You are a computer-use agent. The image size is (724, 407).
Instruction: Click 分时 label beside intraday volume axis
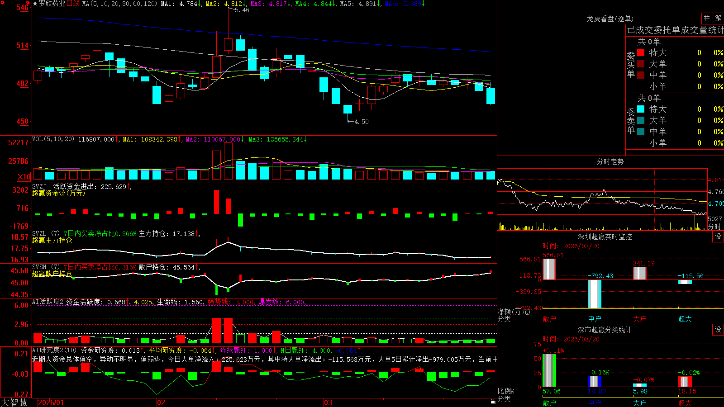pyautogui.click(x=715, y=226)
